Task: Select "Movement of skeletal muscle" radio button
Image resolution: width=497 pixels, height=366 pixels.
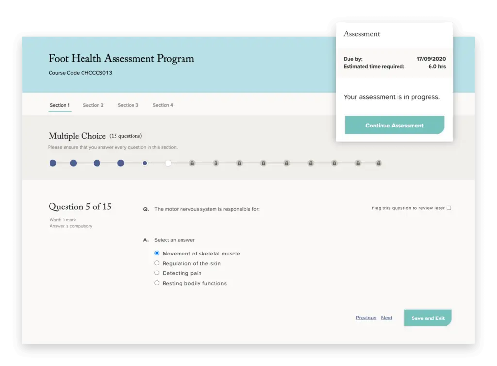Action: tap(157, 253)
